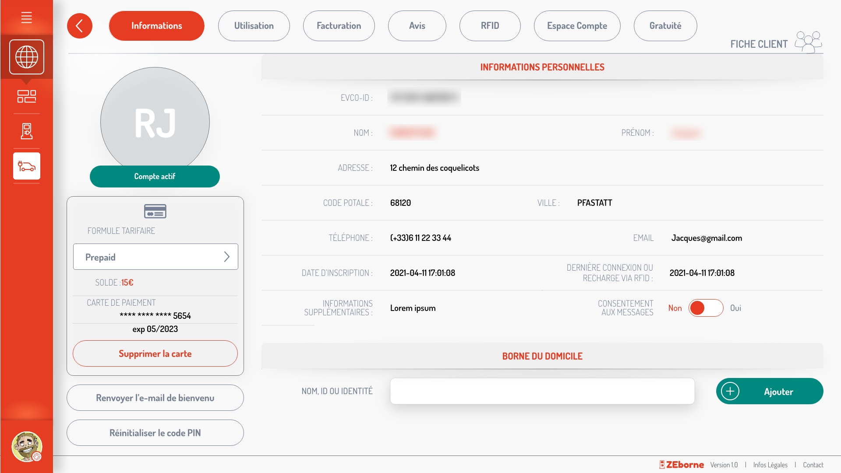This screenshot has width=841, height=473.
Task: Open the Espace Compte tab
Action: [577, 26]
